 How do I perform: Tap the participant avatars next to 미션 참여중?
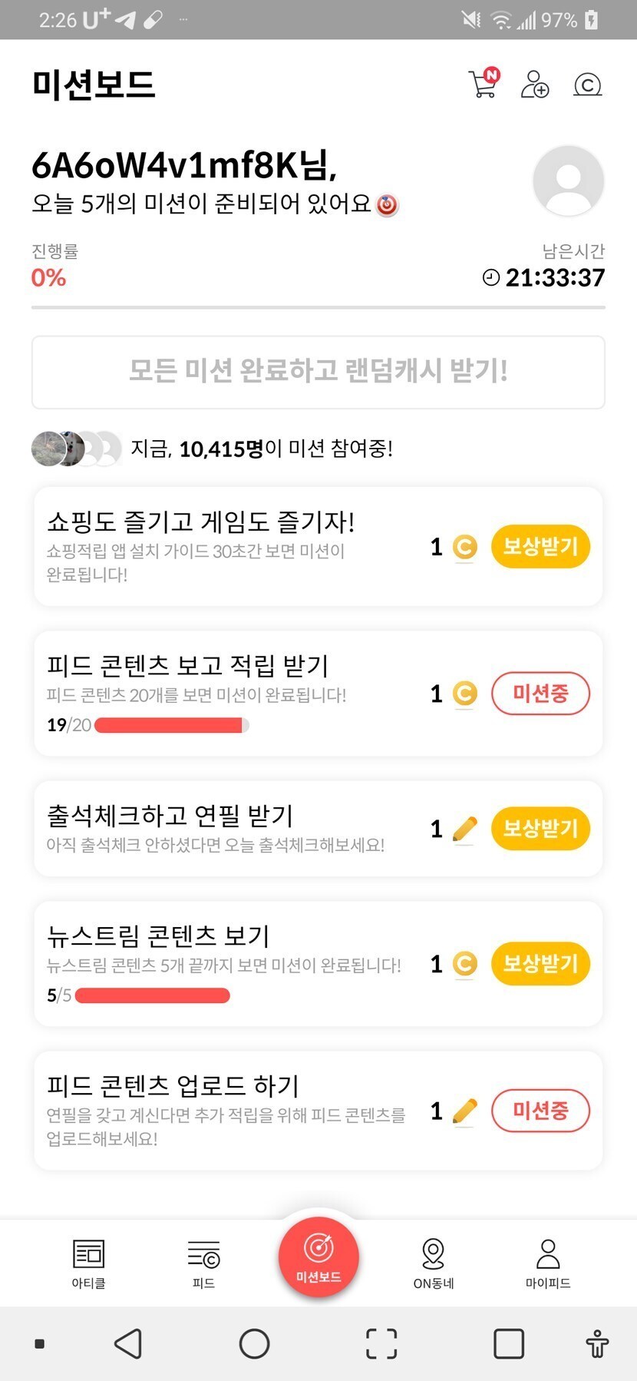point(76,449)
